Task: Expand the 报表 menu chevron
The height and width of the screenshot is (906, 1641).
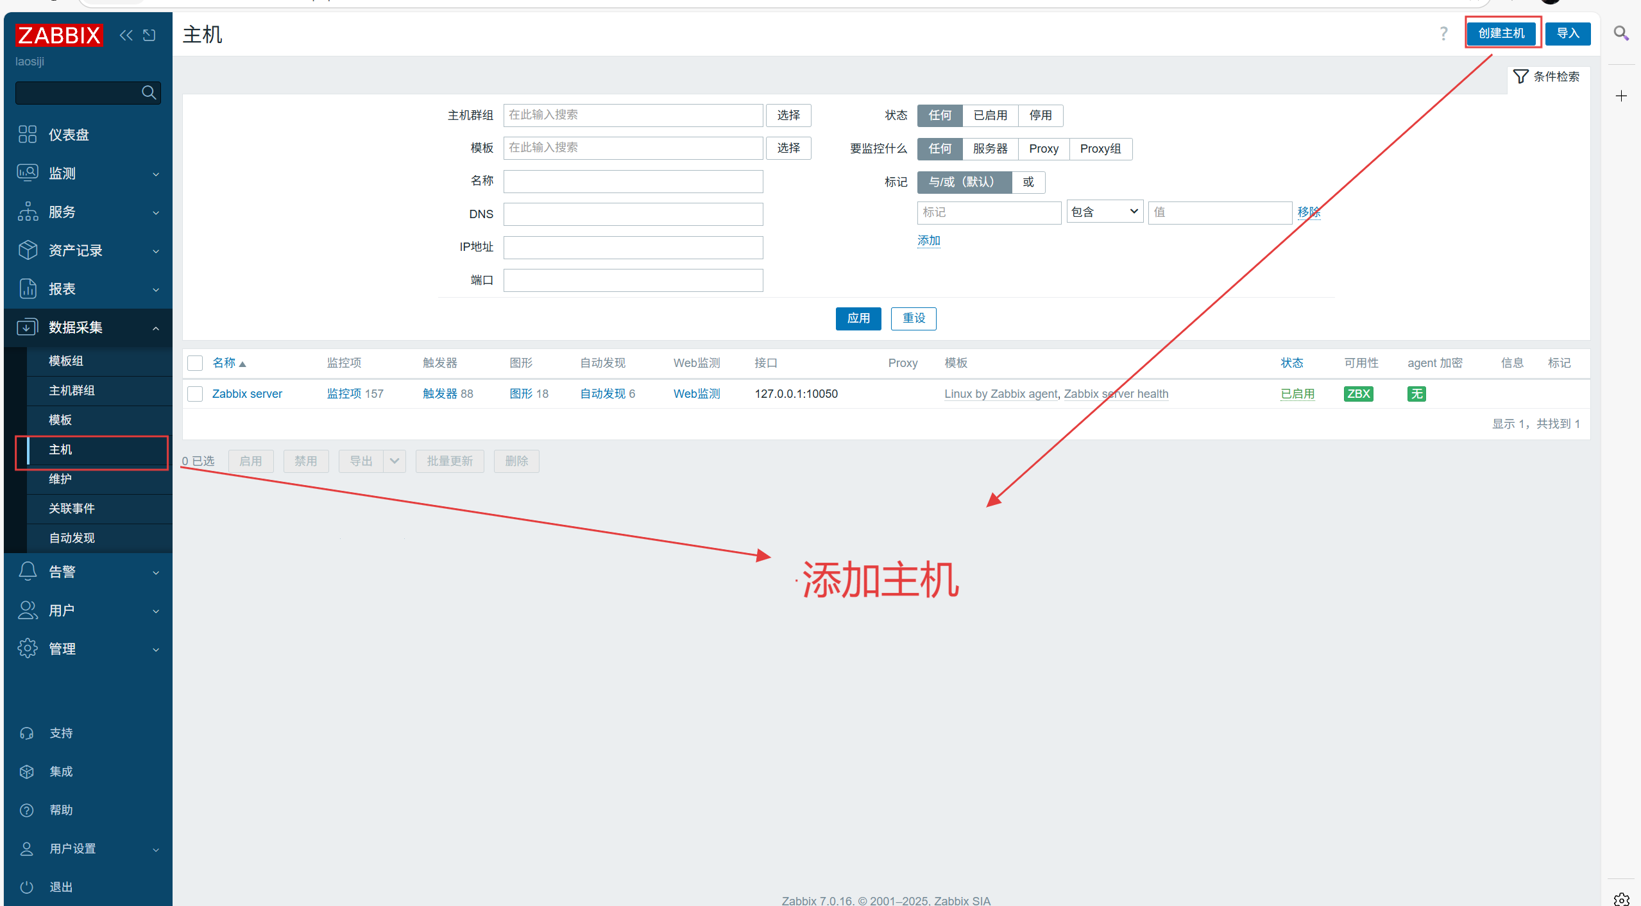Action: [156, 289]
